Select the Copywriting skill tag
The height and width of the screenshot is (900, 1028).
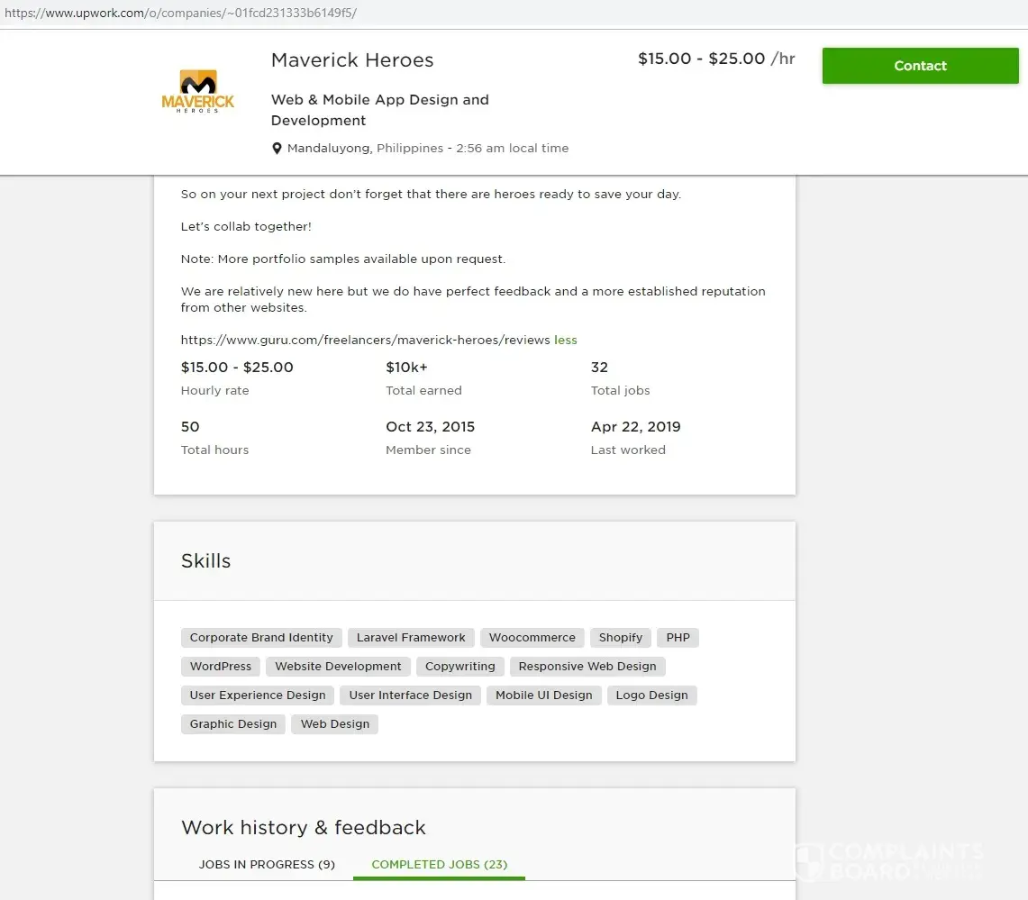[459, 667]
